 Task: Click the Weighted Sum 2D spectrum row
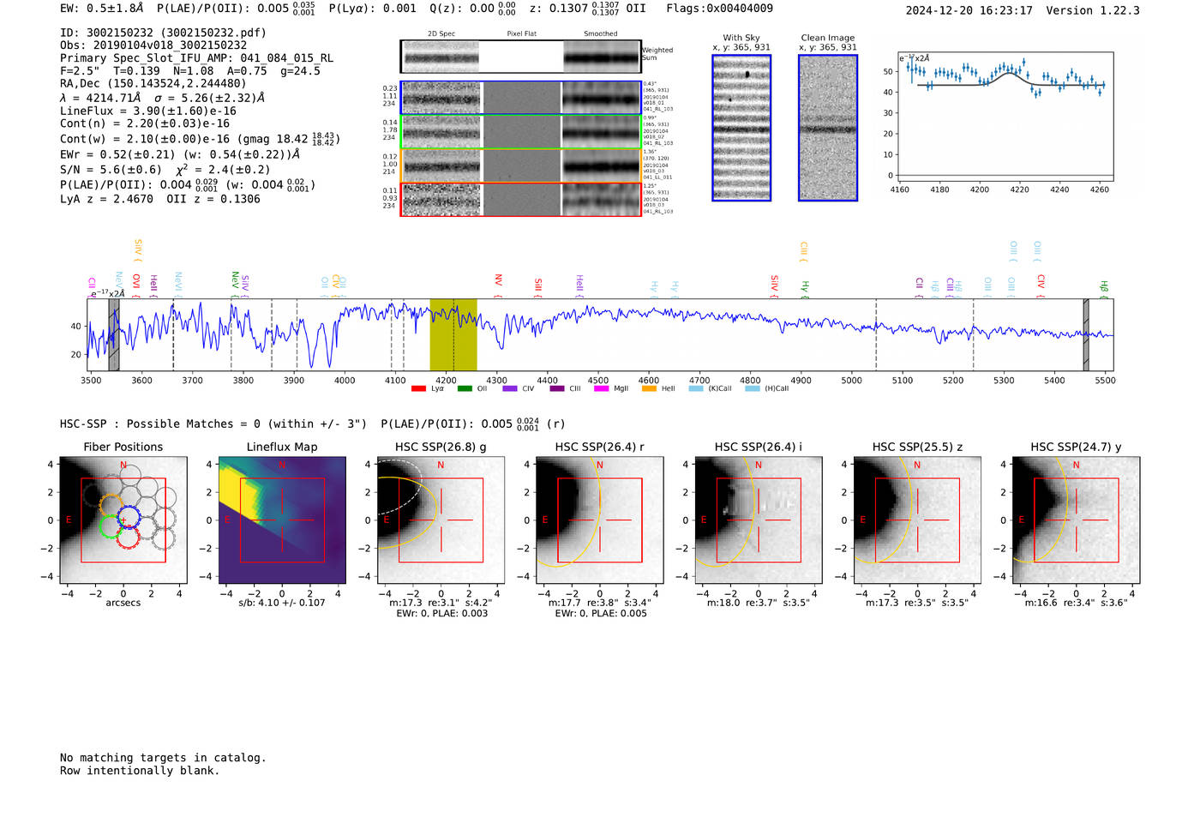[x=520, y=57]
